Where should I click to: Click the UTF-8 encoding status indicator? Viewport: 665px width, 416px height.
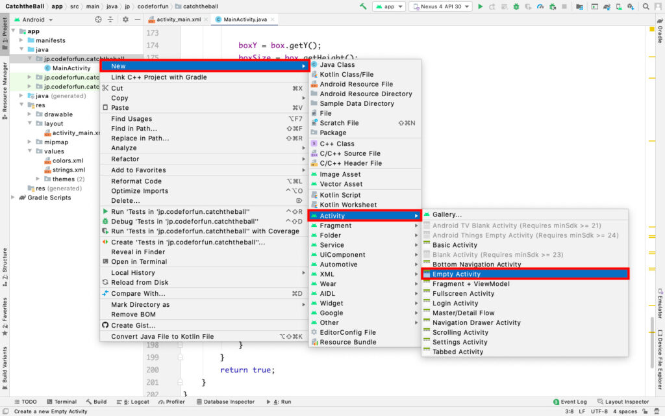[x=599, y=411]
